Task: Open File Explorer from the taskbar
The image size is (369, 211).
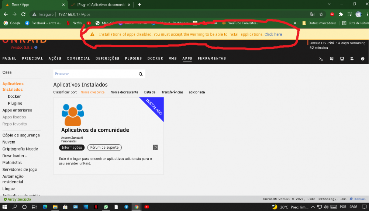Action: (55, 207)
